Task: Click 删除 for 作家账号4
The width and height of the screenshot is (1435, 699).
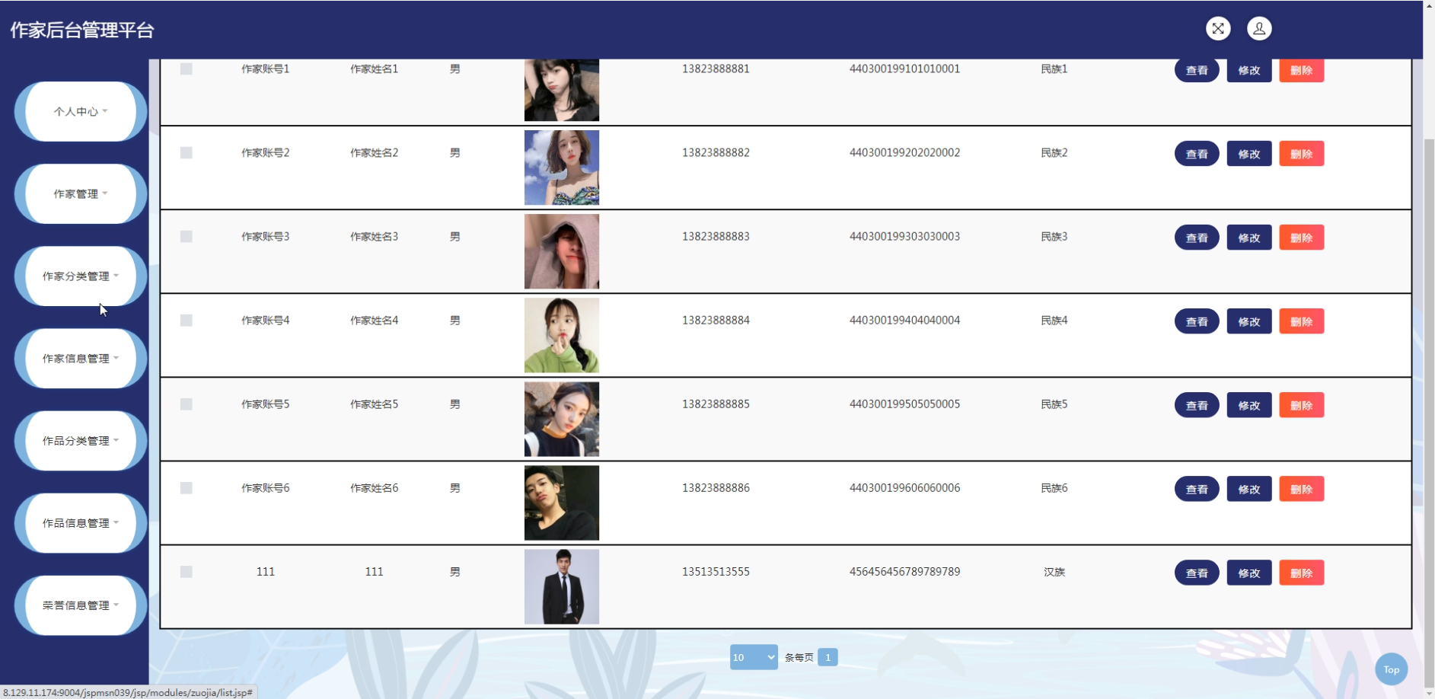Action: tap(1302, 321)
